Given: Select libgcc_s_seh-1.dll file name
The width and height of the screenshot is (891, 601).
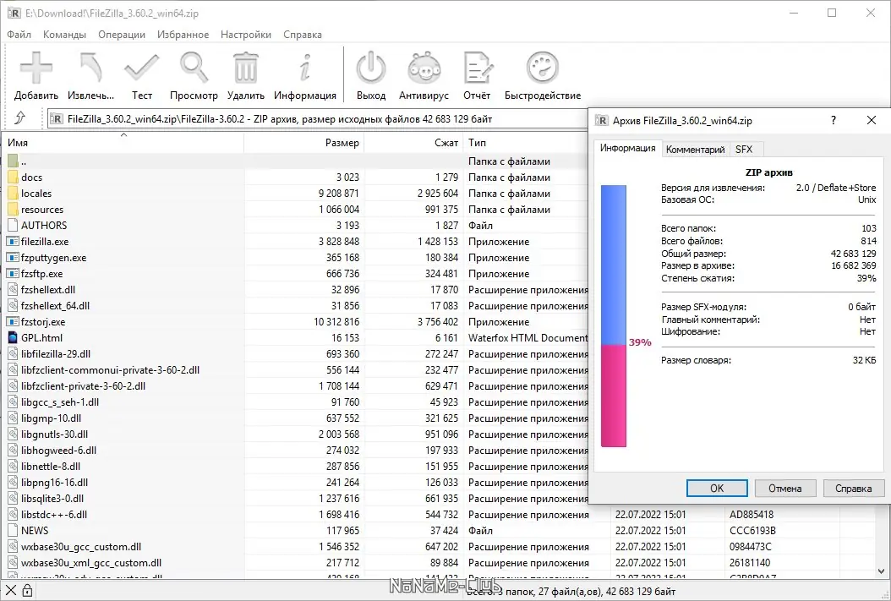Looking at the screenshot, I should [60, 402].
